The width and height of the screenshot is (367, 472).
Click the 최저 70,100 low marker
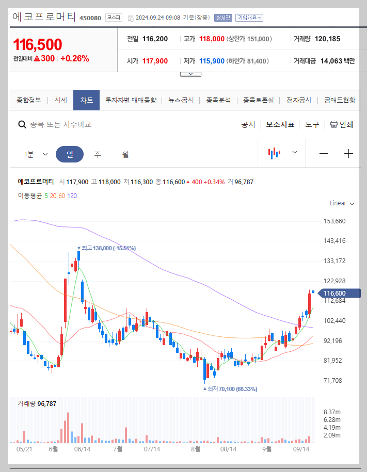[230, 389]
